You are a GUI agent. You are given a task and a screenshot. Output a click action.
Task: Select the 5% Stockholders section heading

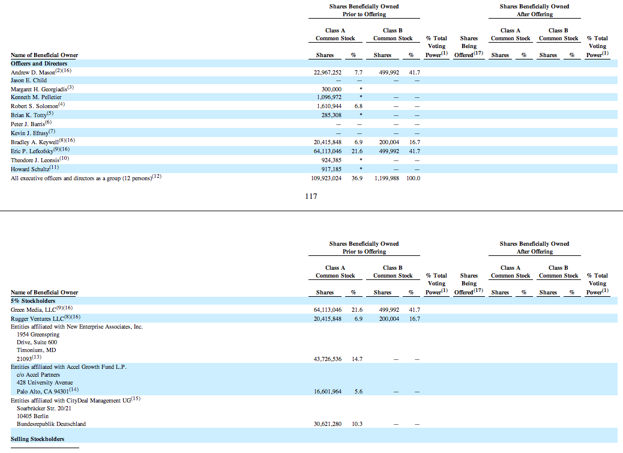pos(32,300)
